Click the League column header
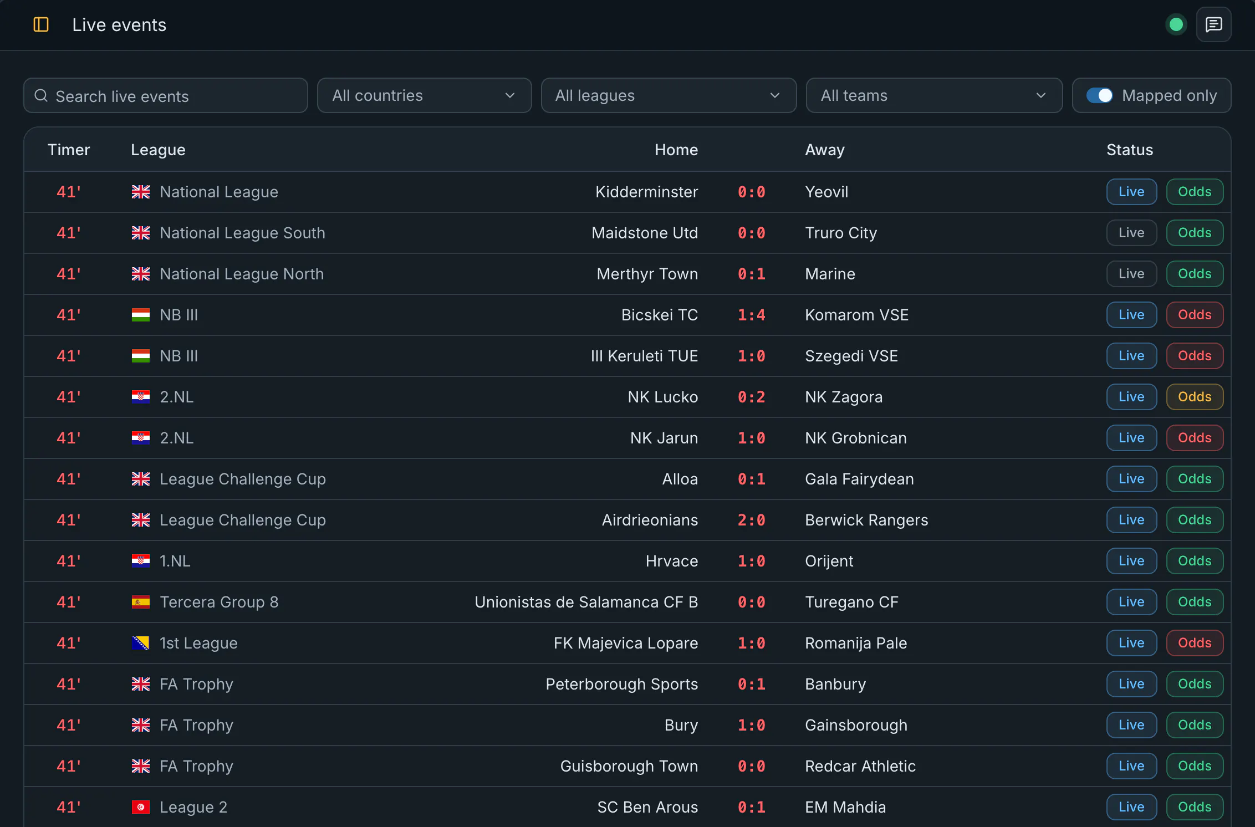This screenshot has width=1255, height=827. click(x=158, y=150)
